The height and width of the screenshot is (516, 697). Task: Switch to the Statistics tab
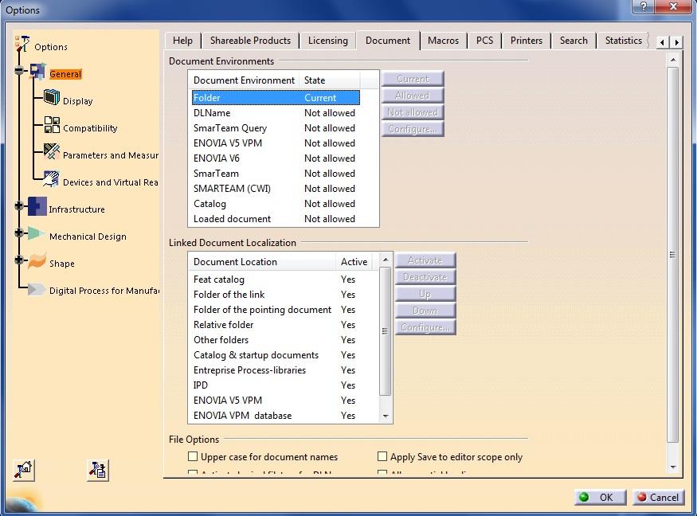(x=623, y=41)
